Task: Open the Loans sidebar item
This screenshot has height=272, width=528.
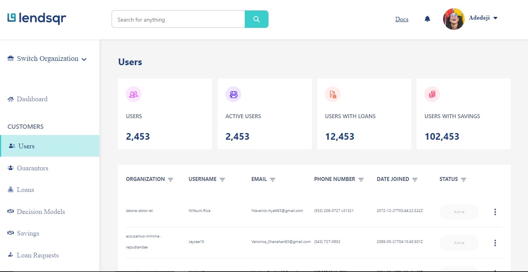Action: pyautogui.click(x=25, y=190)
